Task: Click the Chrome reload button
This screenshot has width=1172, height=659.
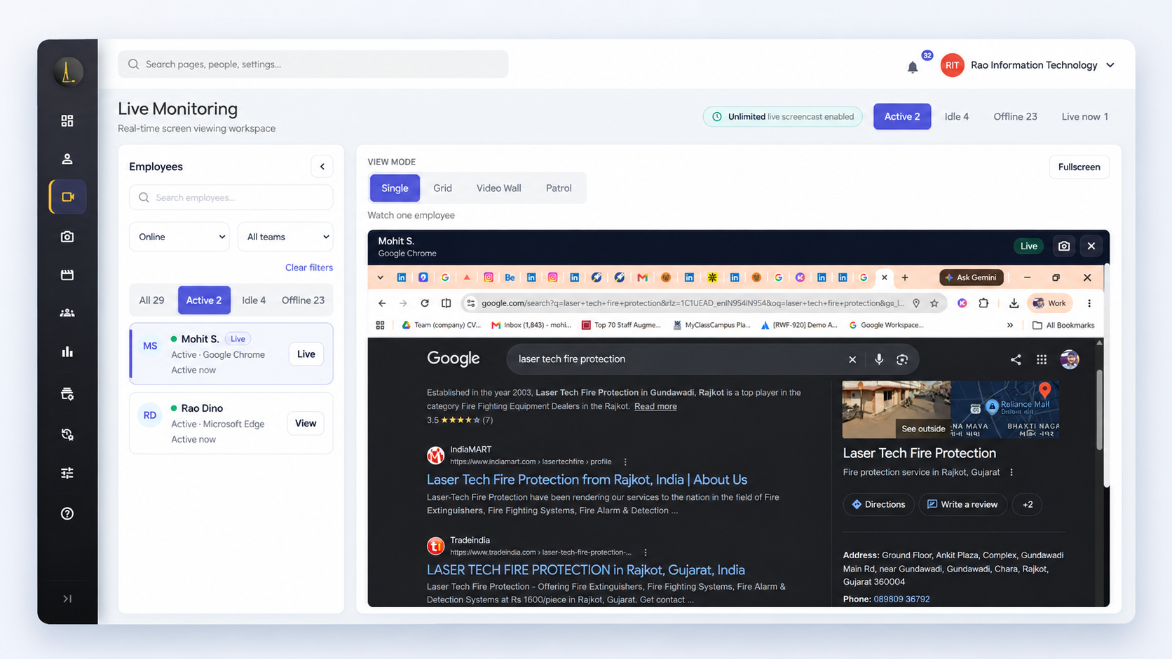Action: [x=425, y=303]
